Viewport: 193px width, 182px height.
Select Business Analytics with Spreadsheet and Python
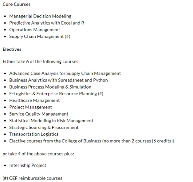pos(59,80)
